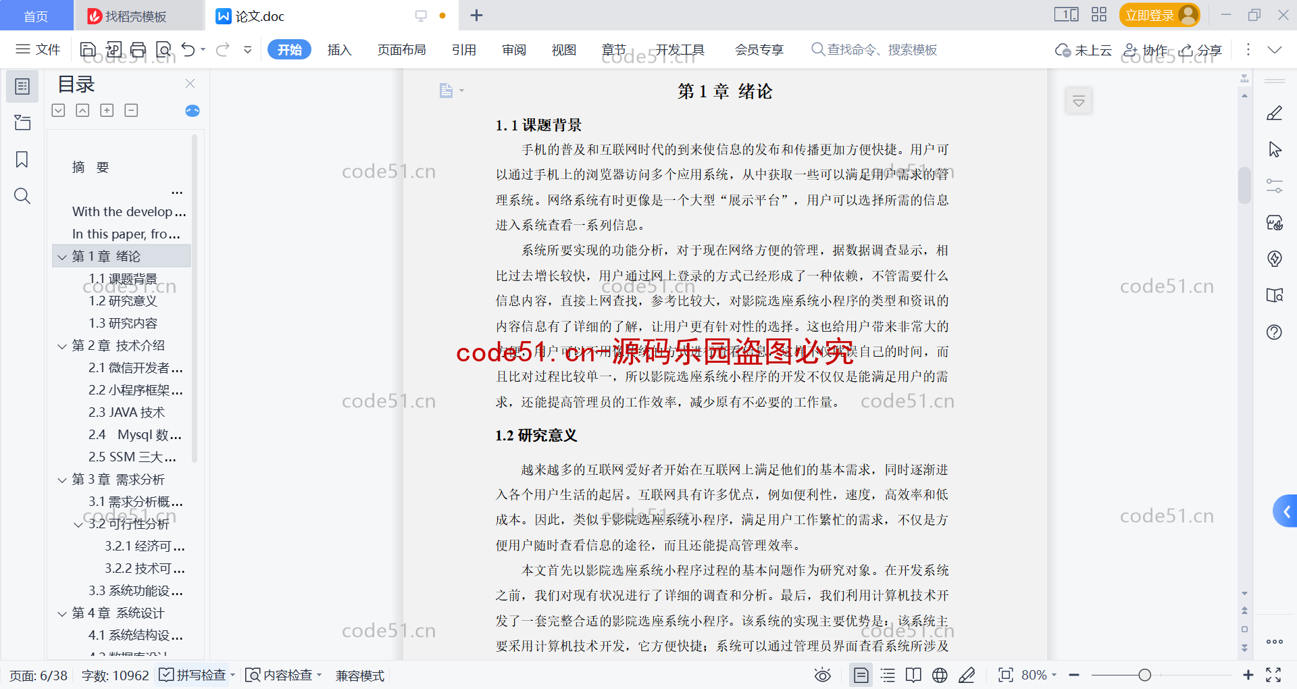Click 分享 share button
The width and height of the screenshot is (1297, 689).
click(x=1200, y=50)
